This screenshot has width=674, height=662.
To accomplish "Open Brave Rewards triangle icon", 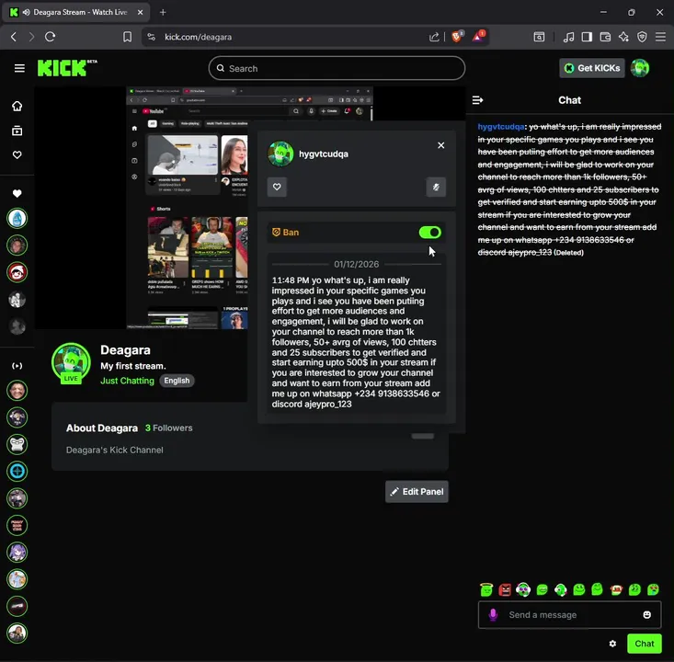I will click(478, 37).
